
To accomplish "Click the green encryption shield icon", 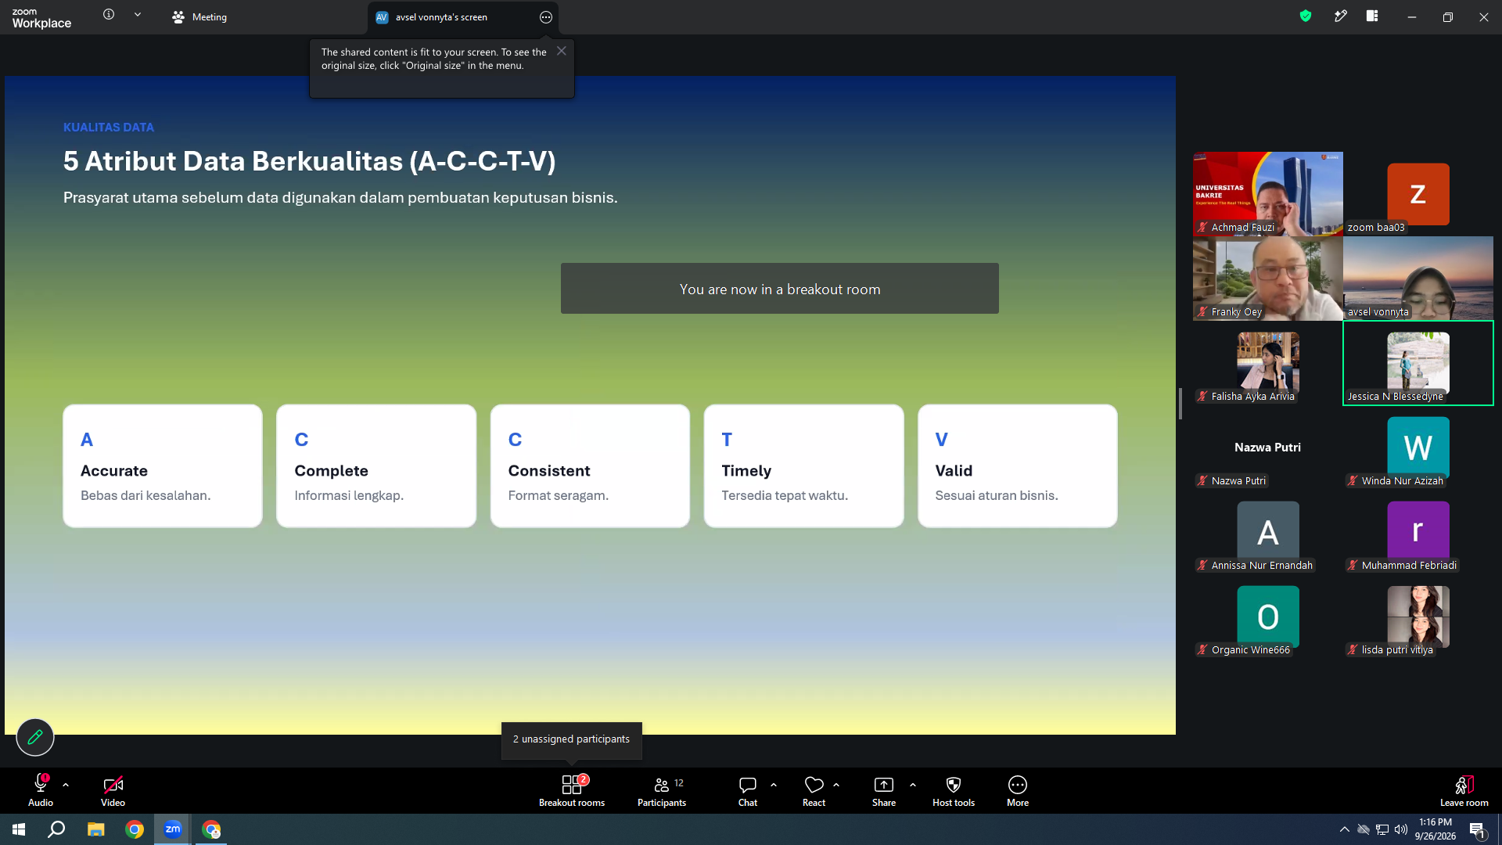I will pyautogui.click(x=1306, y=16).
